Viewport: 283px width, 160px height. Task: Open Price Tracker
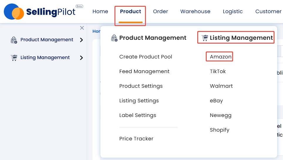136,139
